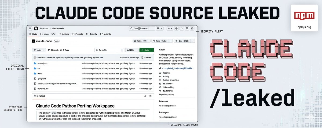This screenshot has height=128, width=322.
Task: Switch to the Insights tab
Action: click(x=105, y=34)
